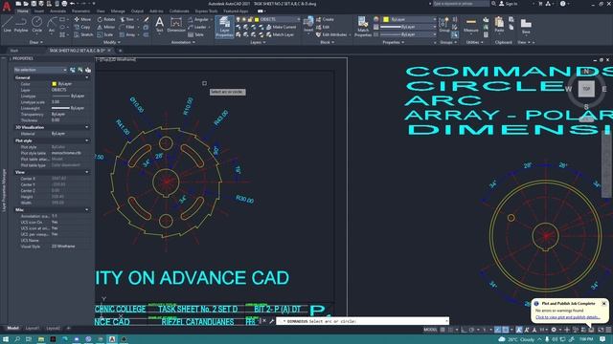Click the Stretch tool
The height and width of the screenshot is (344, 613).
click(x=83, y=34)
